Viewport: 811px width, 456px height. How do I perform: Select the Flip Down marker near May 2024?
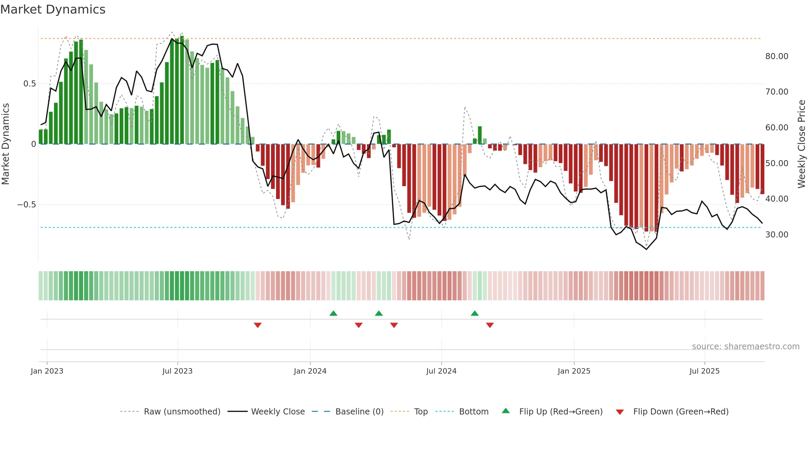[x=394, y=325]
